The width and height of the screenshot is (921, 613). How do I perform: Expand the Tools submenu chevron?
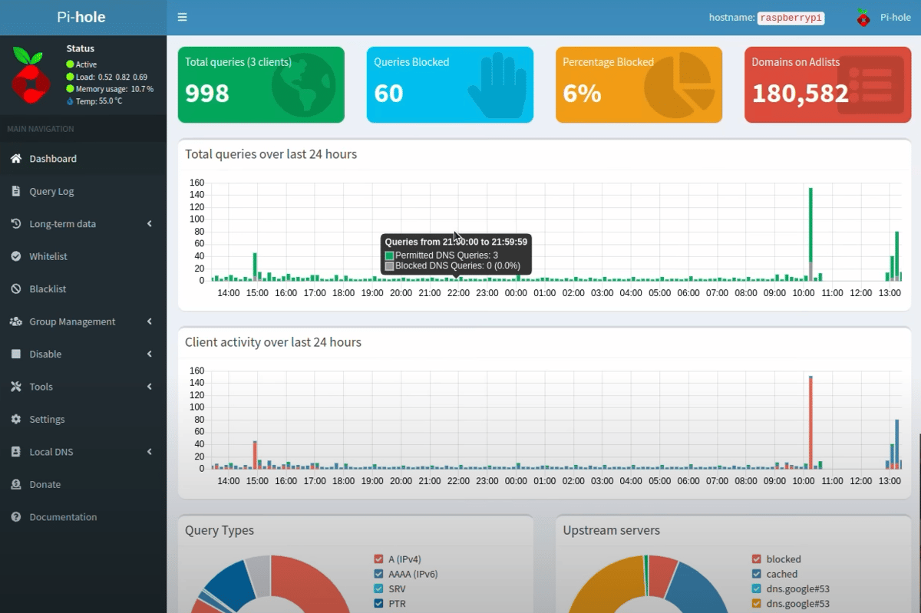(150, 387)
